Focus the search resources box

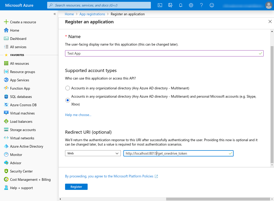tap(99, 5)
